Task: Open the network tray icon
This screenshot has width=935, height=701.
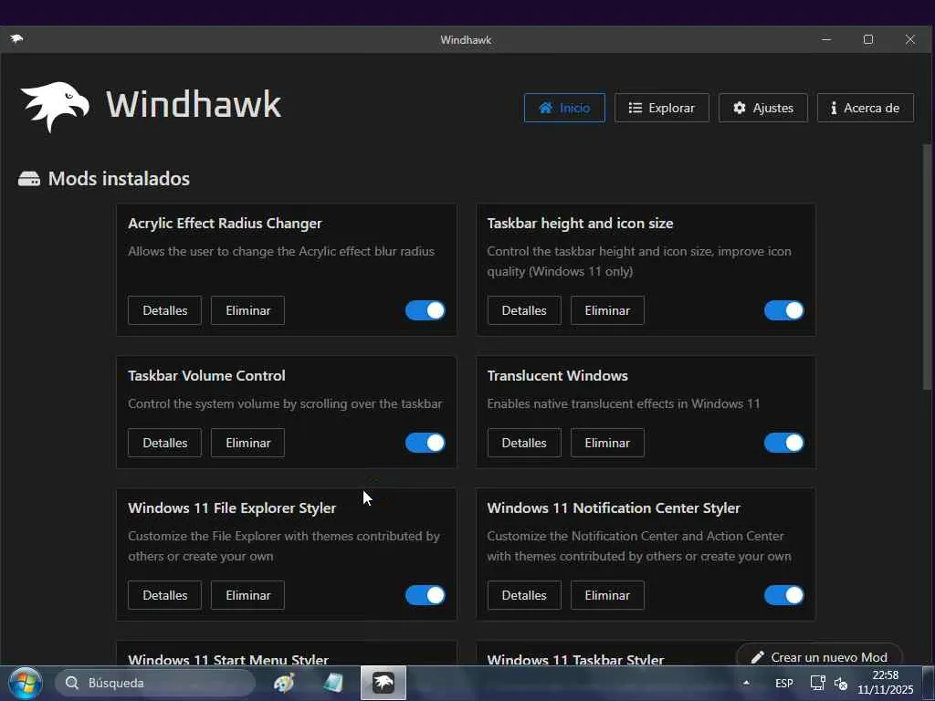Action: [x=817, y=683]
